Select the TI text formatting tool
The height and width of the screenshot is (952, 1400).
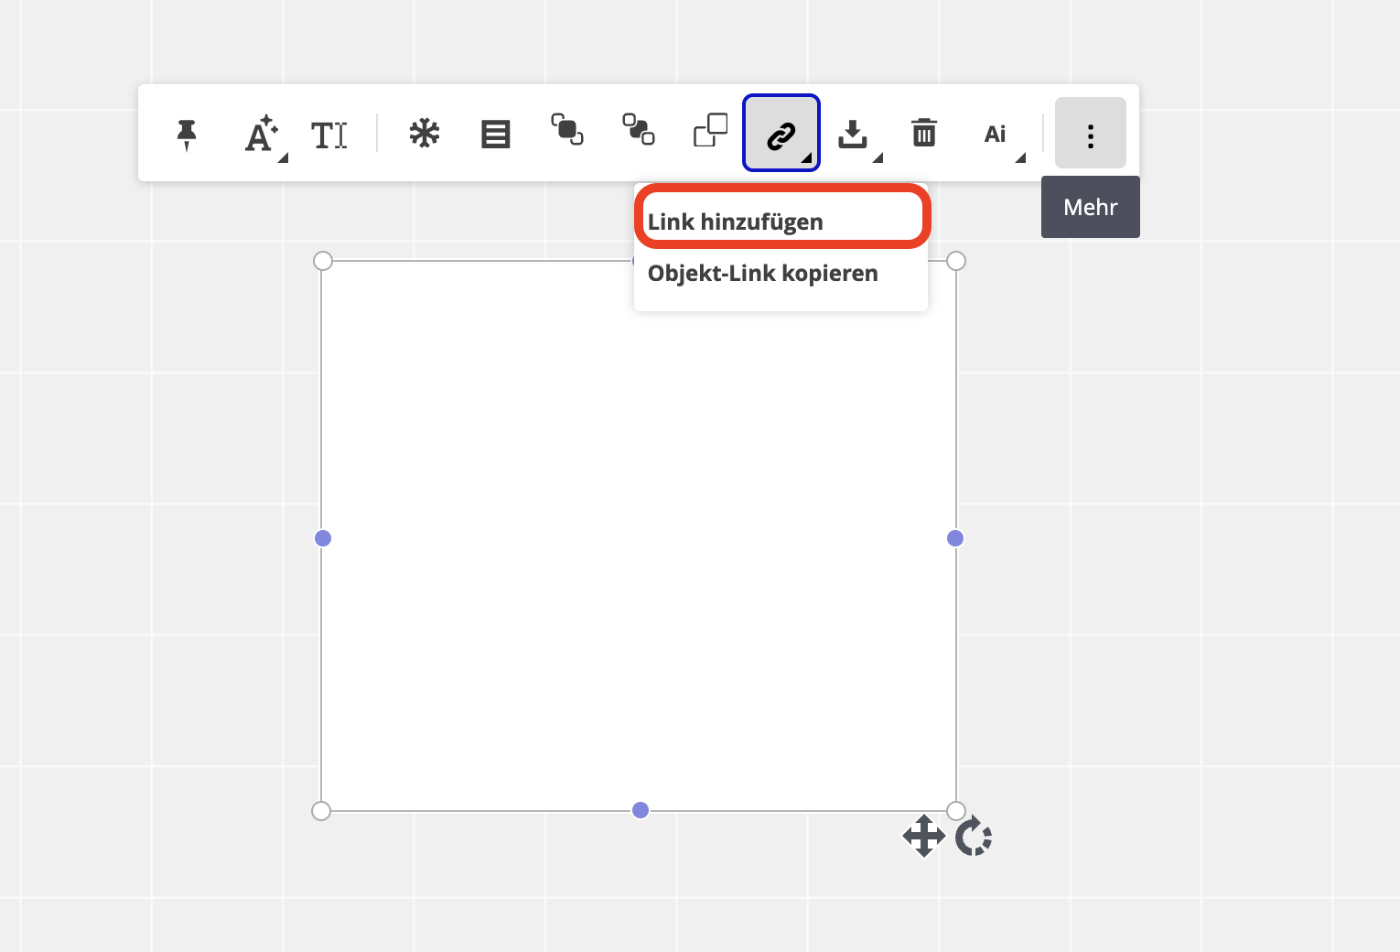pyautogui.click(x=329, y=135)
